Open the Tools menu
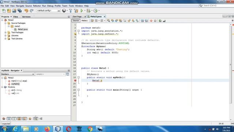This screenshot has width=234, height=132. [71, 6]
